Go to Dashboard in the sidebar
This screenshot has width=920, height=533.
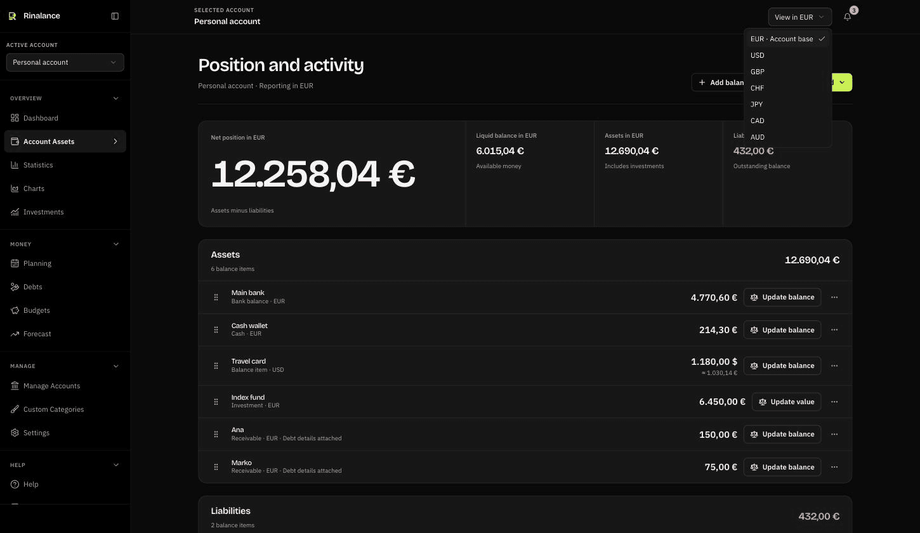click(65, 118)
